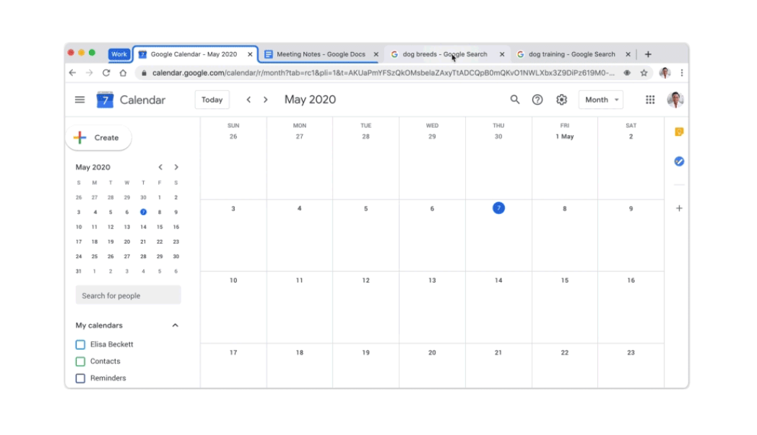Open the Tasks side panel icon
The image size is (757, 435).
[x=679, y=161]
